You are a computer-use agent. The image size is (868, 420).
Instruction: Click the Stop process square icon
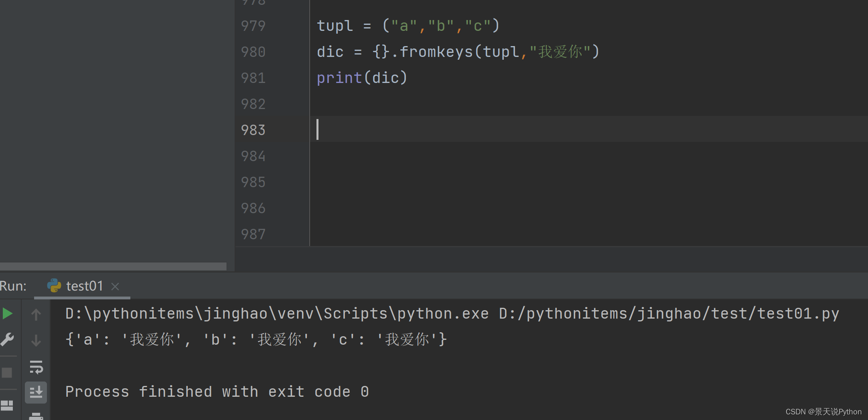pos(7,373)
